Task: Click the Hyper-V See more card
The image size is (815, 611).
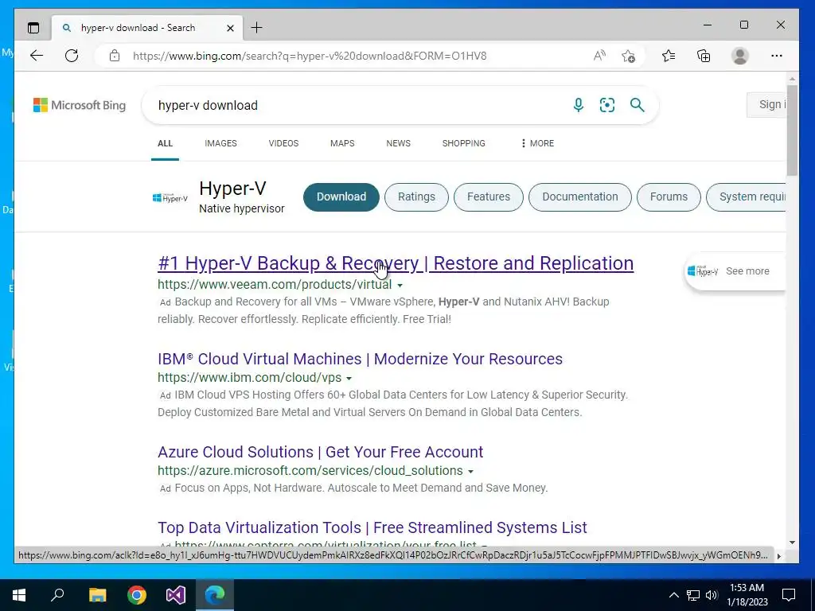Action: pyautogui.click(x=735, y=271)
